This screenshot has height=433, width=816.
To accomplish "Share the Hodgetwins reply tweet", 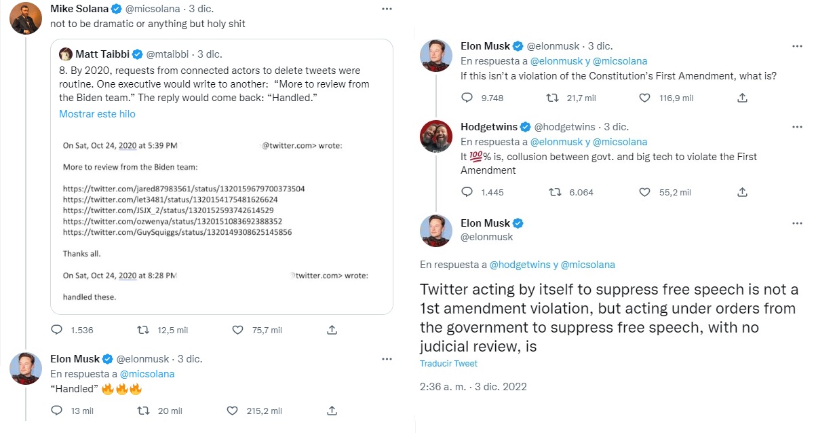I will point(742,192).
